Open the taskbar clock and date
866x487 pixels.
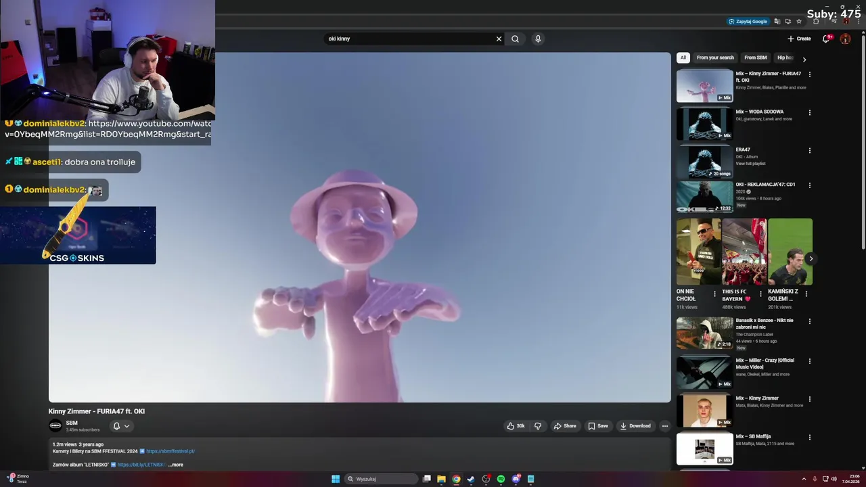click(x=851, y=479)
